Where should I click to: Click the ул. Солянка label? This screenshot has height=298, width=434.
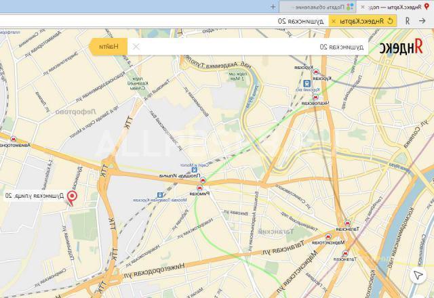tap(416, 134)
